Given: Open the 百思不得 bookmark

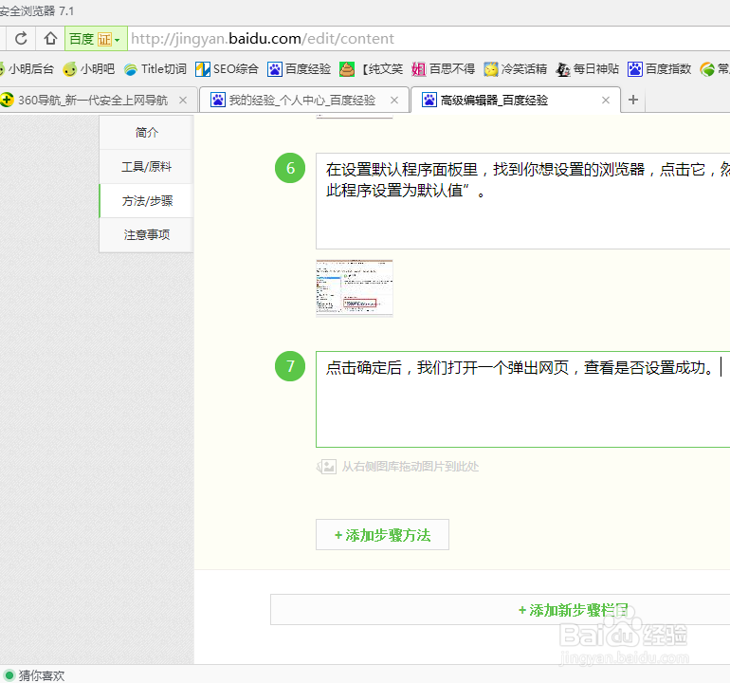Looking at the screenshot, I should coord(444,69).
